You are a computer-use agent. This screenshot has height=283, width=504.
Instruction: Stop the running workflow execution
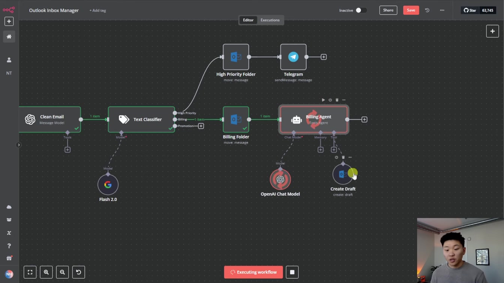[292, 272]
